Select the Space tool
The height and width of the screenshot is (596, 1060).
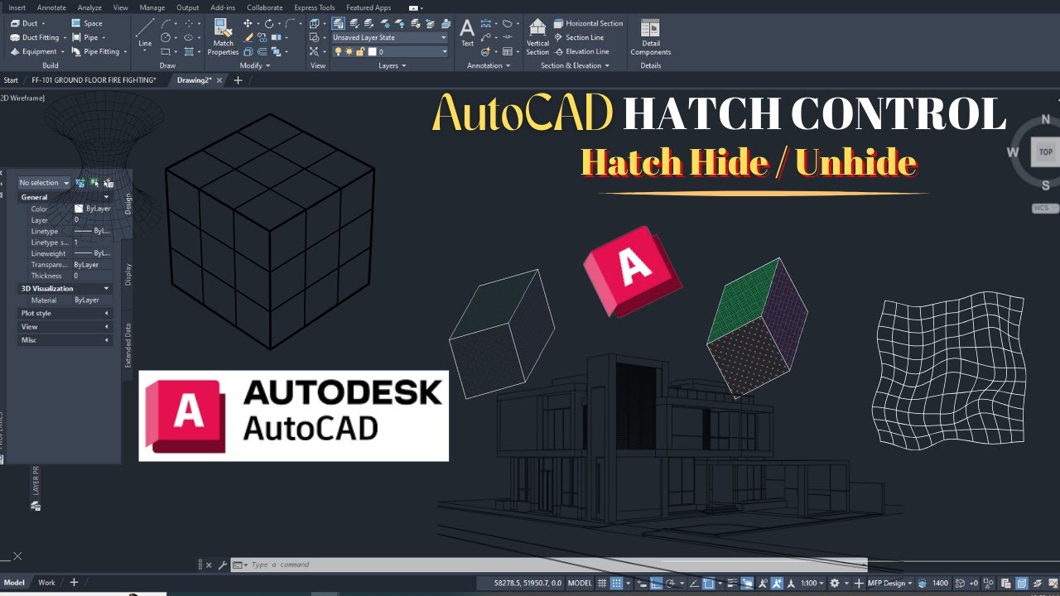(87, 23)
